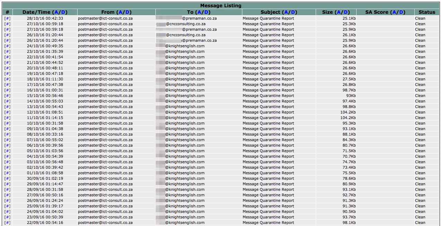This screenshot has width=441, height=226.
Task: Select the size cell reading 25.1Kb
Action: click(336, 18)
